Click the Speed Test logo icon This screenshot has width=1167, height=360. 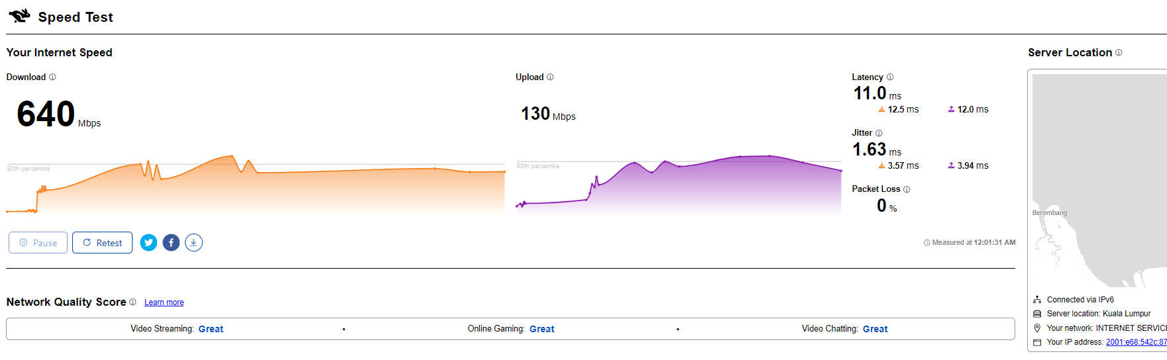pos(19,16)
